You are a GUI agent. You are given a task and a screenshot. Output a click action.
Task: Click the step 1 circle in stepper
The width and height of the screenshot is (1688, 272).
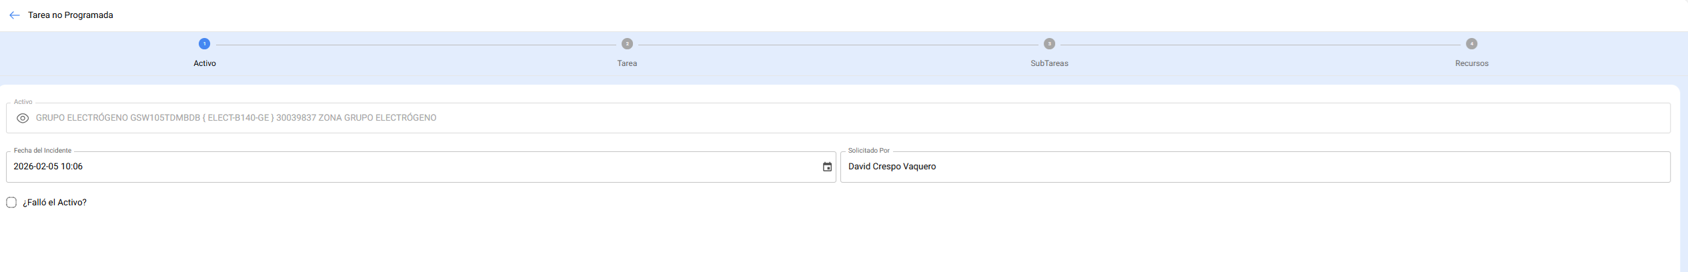click(204, 44)
